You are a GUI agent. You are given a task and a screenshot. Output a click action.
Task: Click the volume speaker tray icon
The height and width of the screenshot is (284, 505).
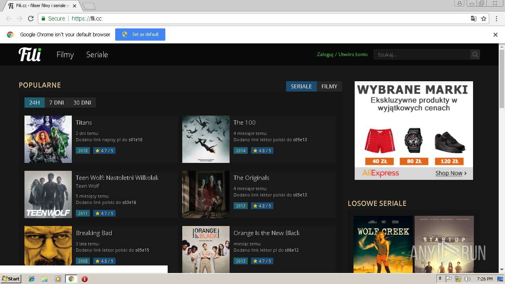468,279
